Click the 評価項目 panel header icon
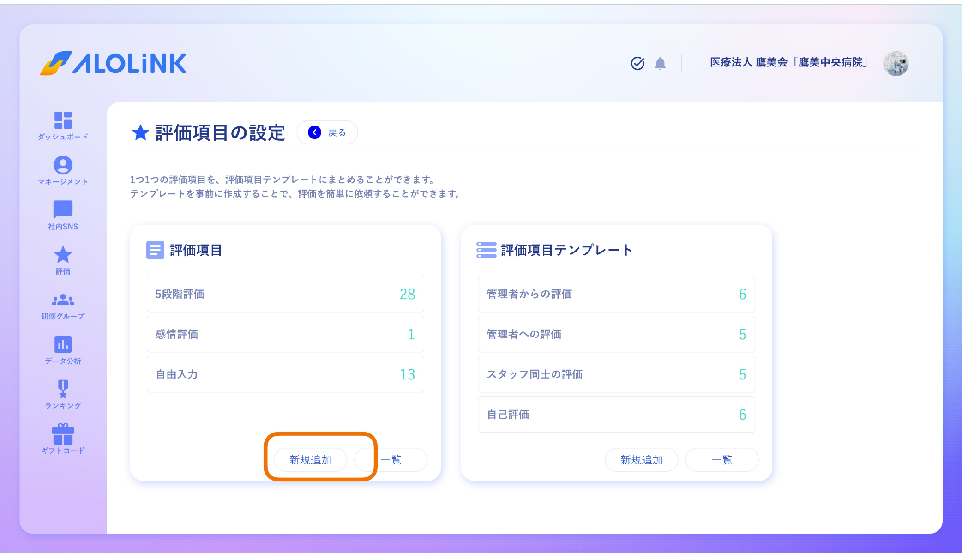Screen dimensions: 962x553 tap(155, 250)
